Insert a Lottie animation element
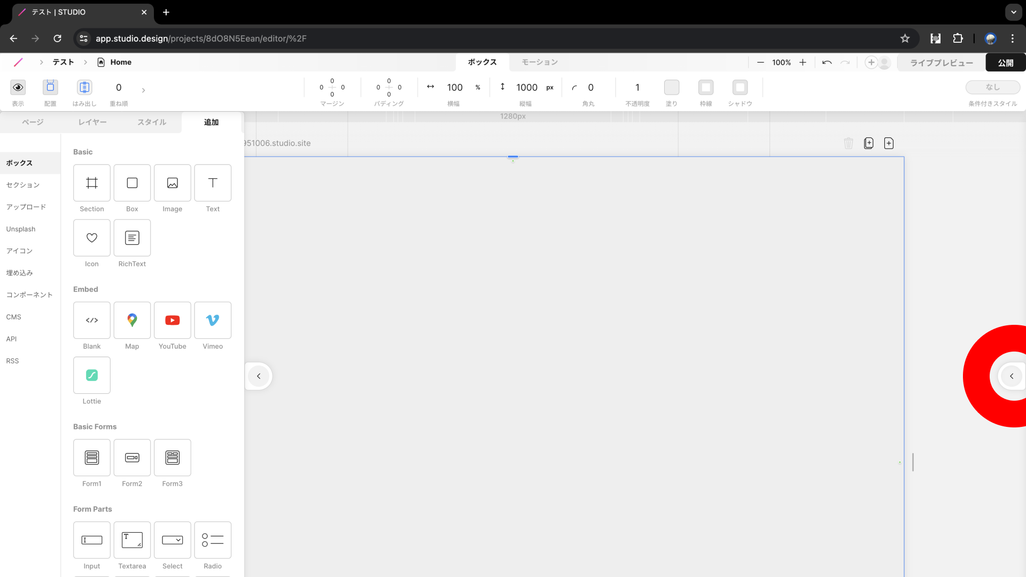 (x=92, y=376)
